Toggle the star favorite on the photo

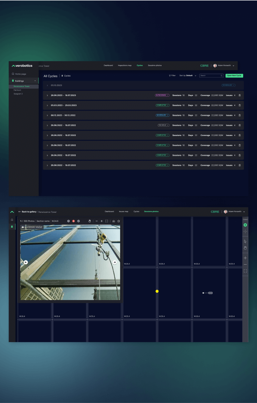pyautogui.click(x=118, y=221)
